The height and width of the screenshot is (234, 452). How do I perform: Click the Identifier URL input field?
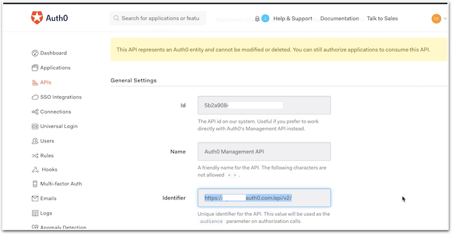tap(264, 198)
